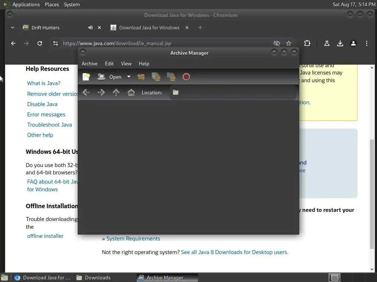Close the Drift Hunters tab
The height and width of the screenshot is (282, 377).
pyautogui.click(x=99, y=28)
